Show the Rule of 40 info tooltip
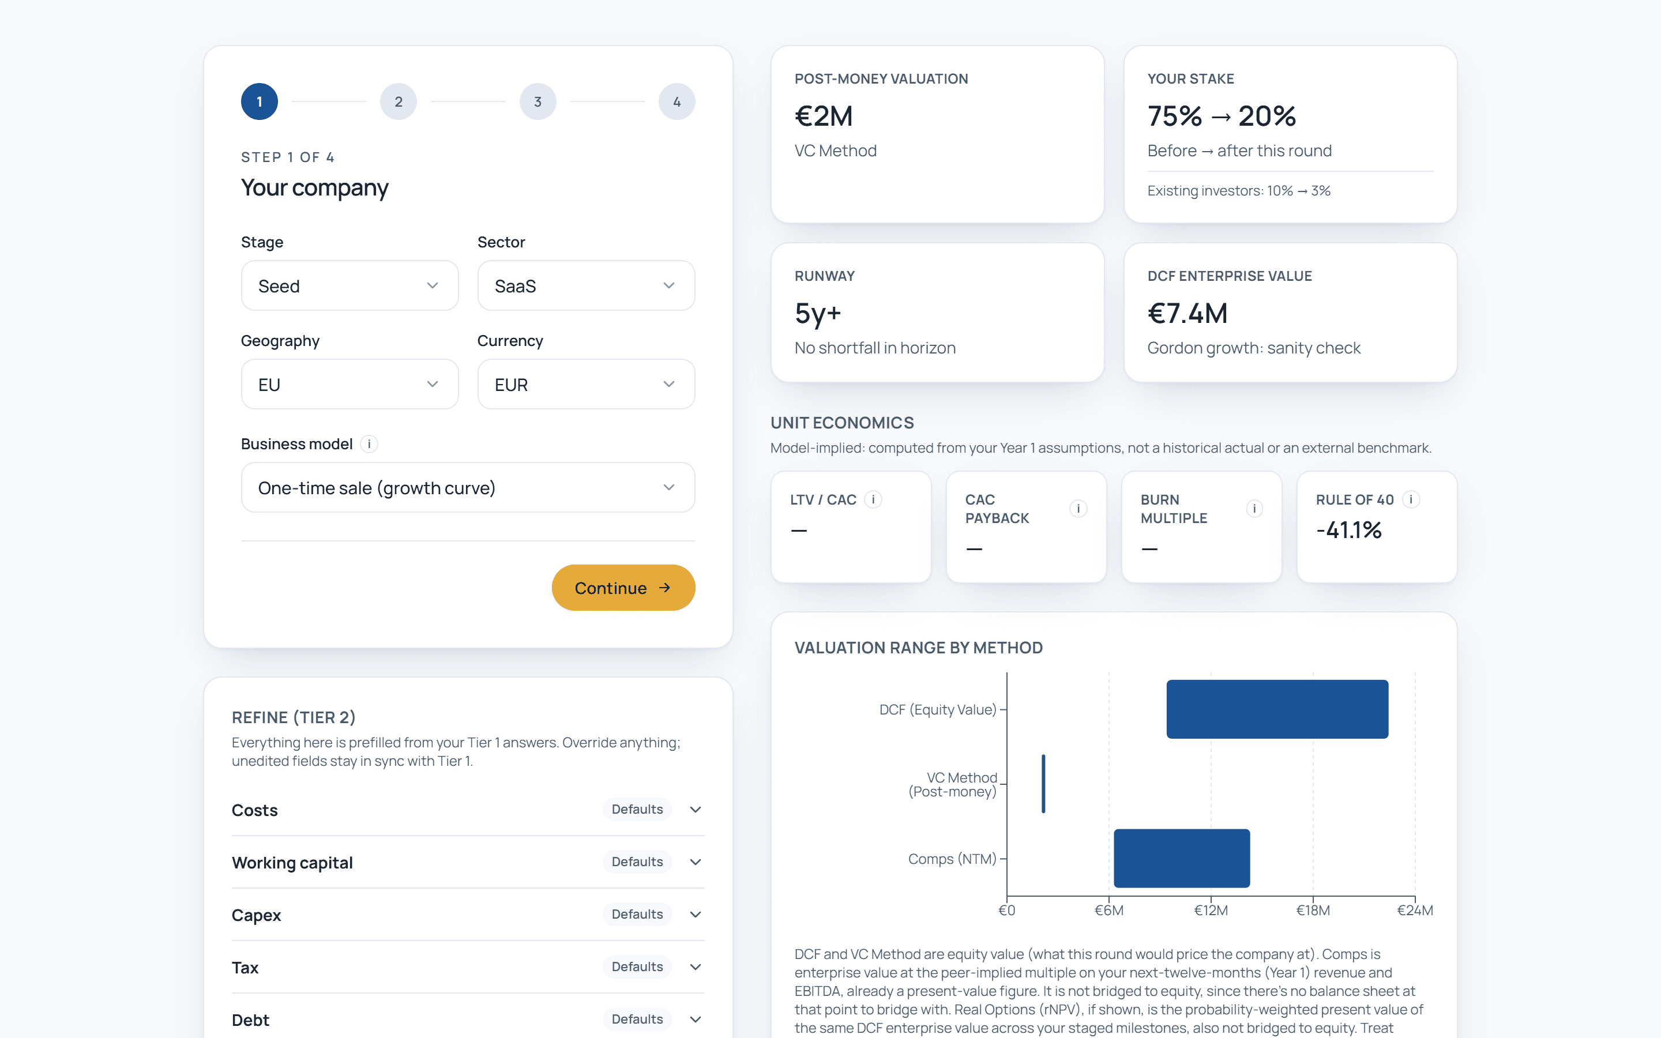 [x=1411, y=500]
